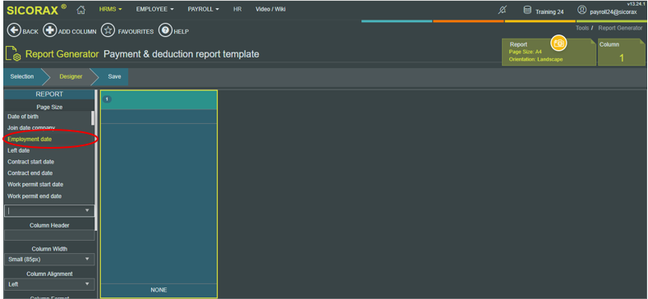Open the Help question mark icon

(x=165, y=30)
